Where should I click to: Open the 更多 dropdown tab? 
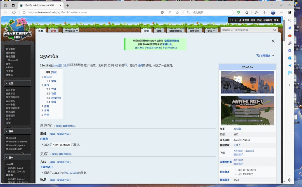pos(211,31)
